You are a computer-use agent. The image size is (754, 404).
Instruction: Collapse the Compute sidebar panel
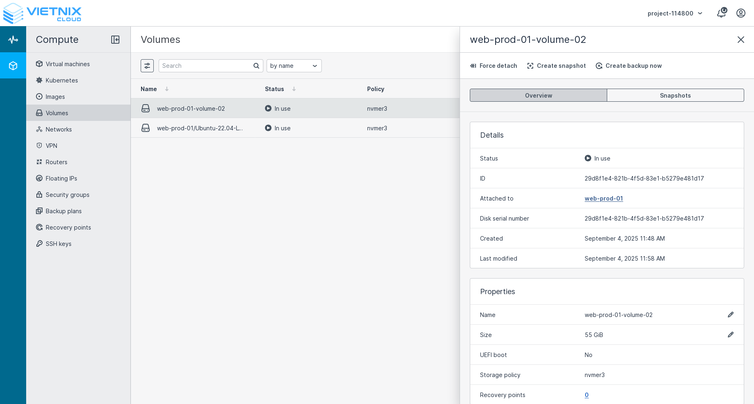tap(115, 40)
